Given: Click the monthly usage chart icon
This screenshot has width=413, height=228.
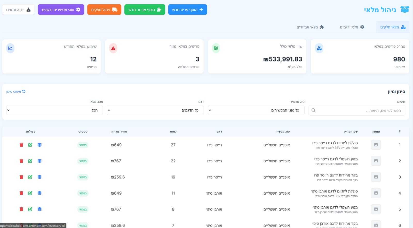Looking at the screenshot, I should (10, 48).
